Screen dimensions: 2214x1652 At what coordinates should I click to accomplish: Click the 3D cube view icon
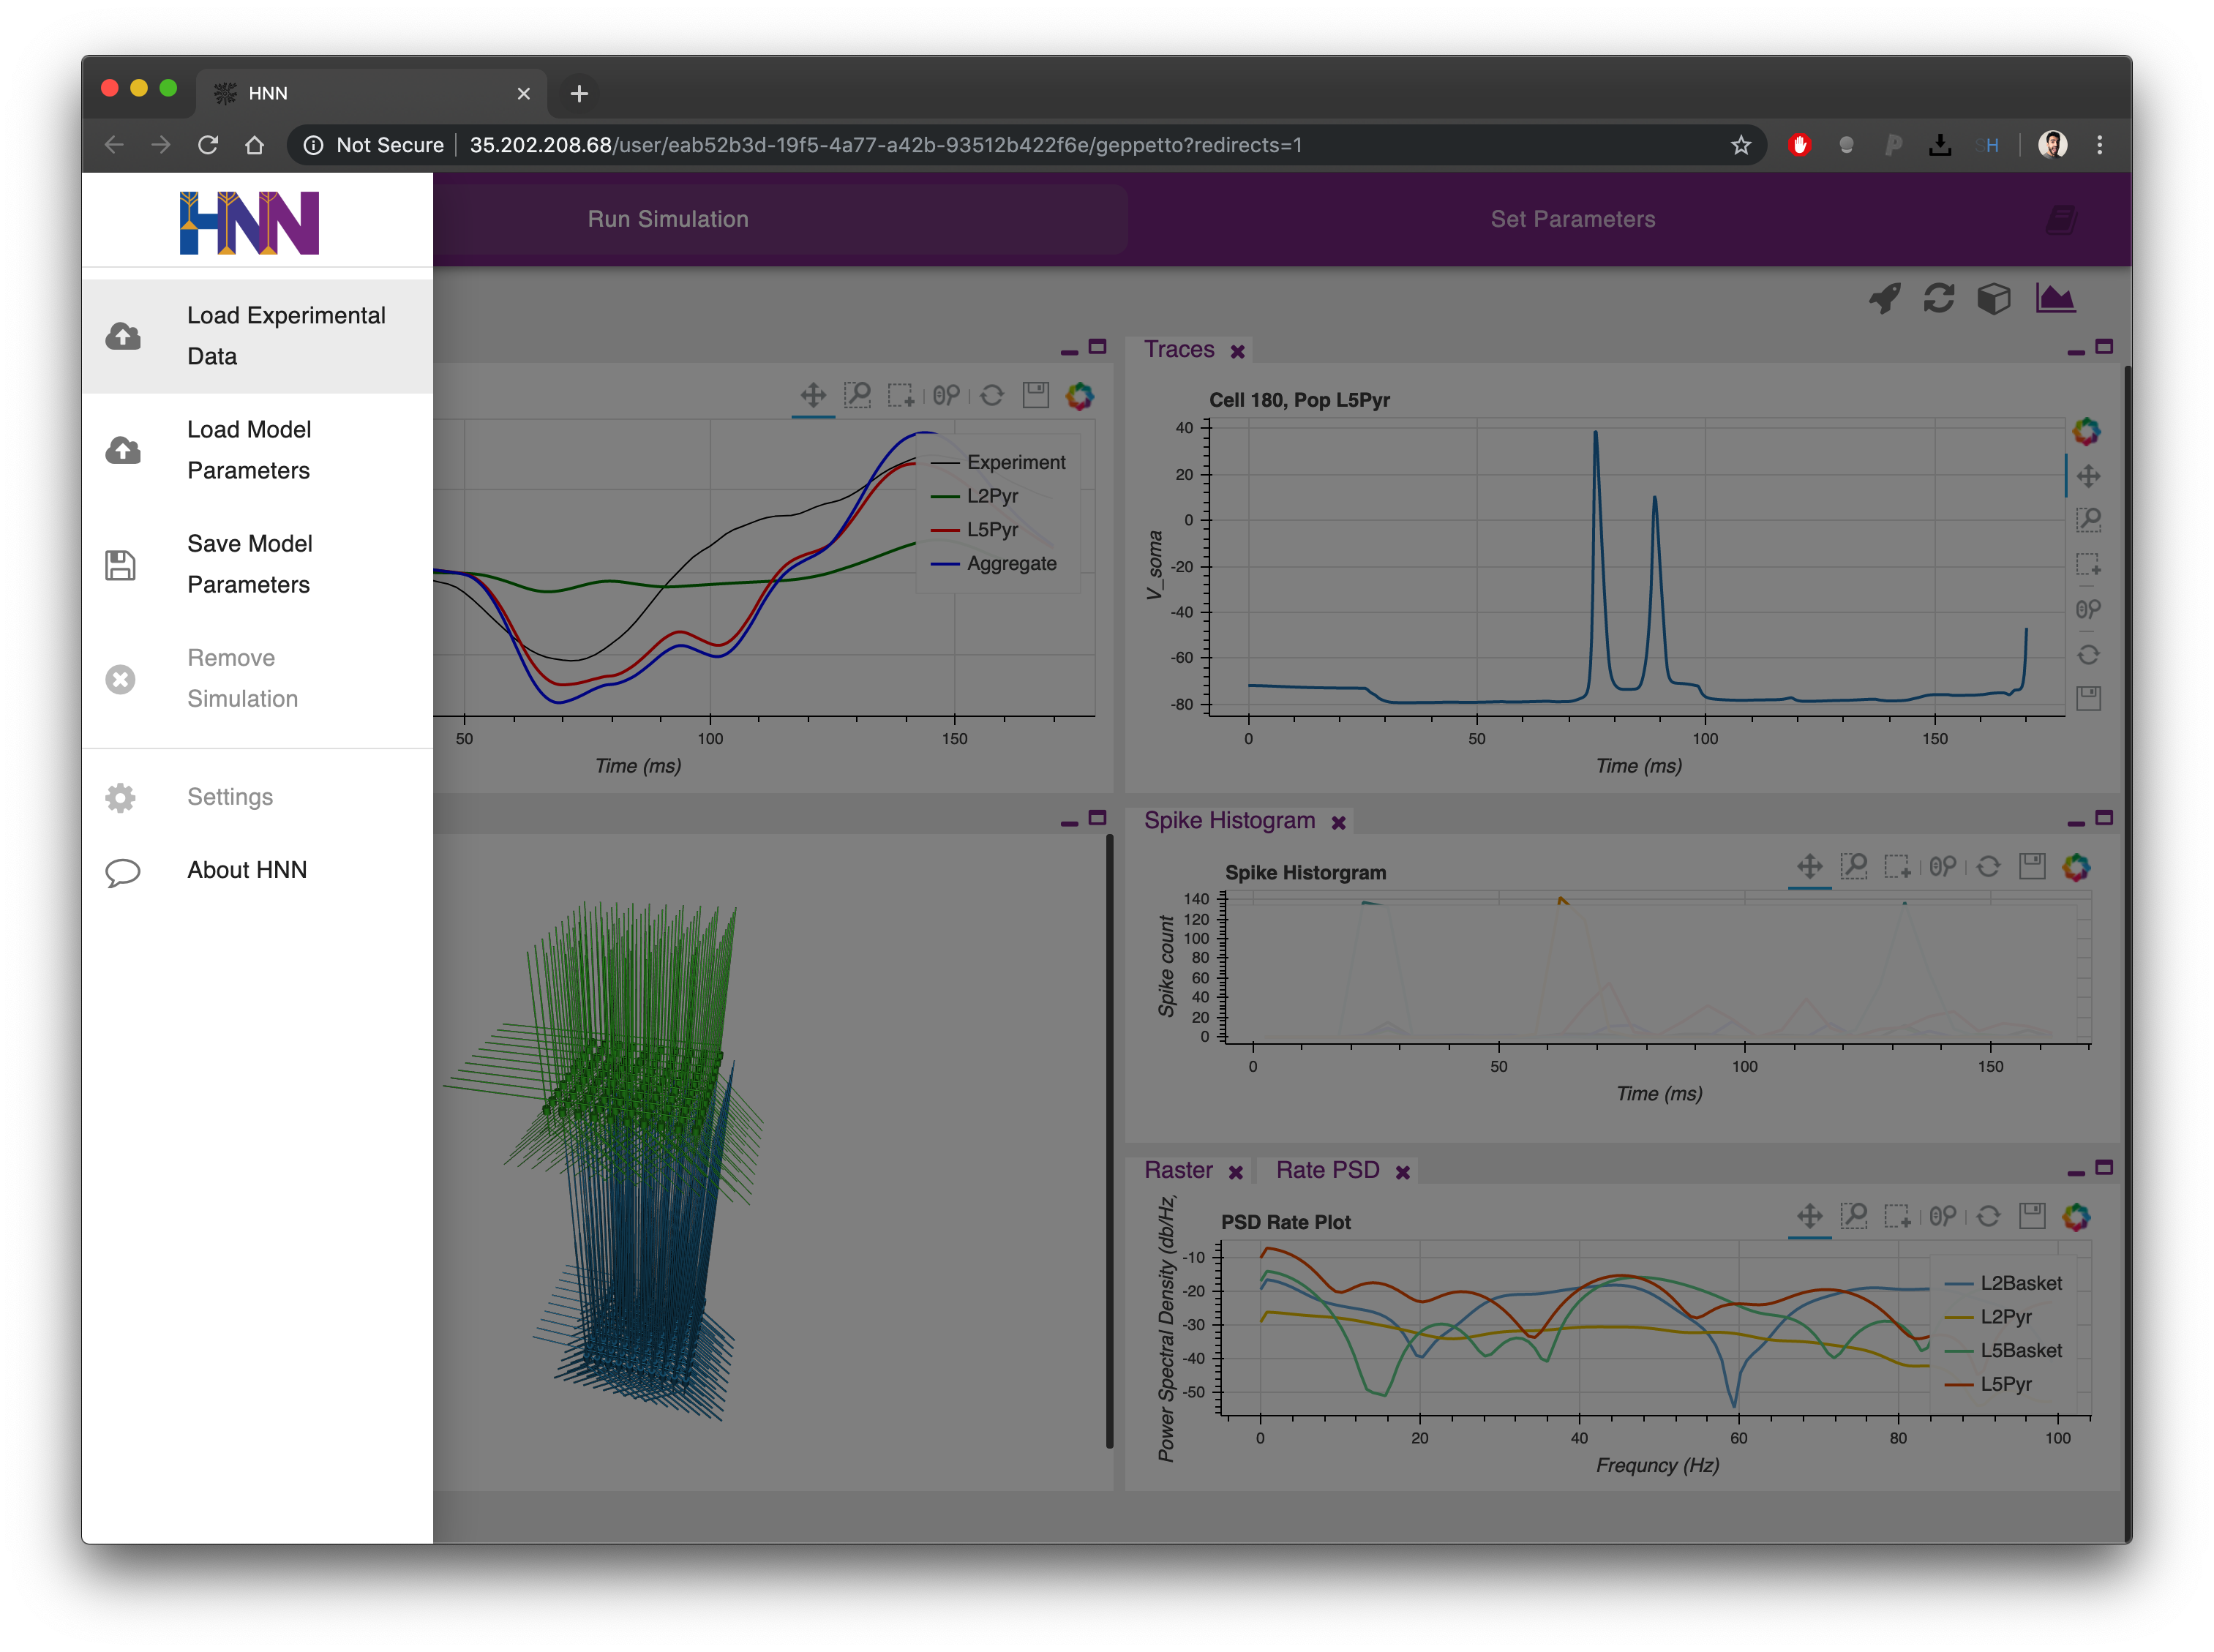click(x=1993, y=298)
